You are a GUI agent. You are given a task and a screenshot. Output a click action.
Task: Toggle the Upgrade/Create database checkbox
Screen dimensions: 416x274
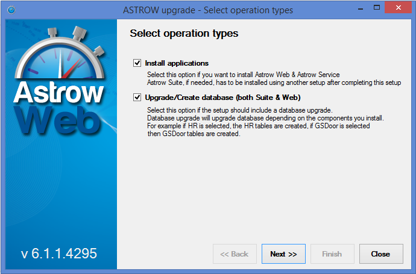pyautogui.click(x=137, y=97)
